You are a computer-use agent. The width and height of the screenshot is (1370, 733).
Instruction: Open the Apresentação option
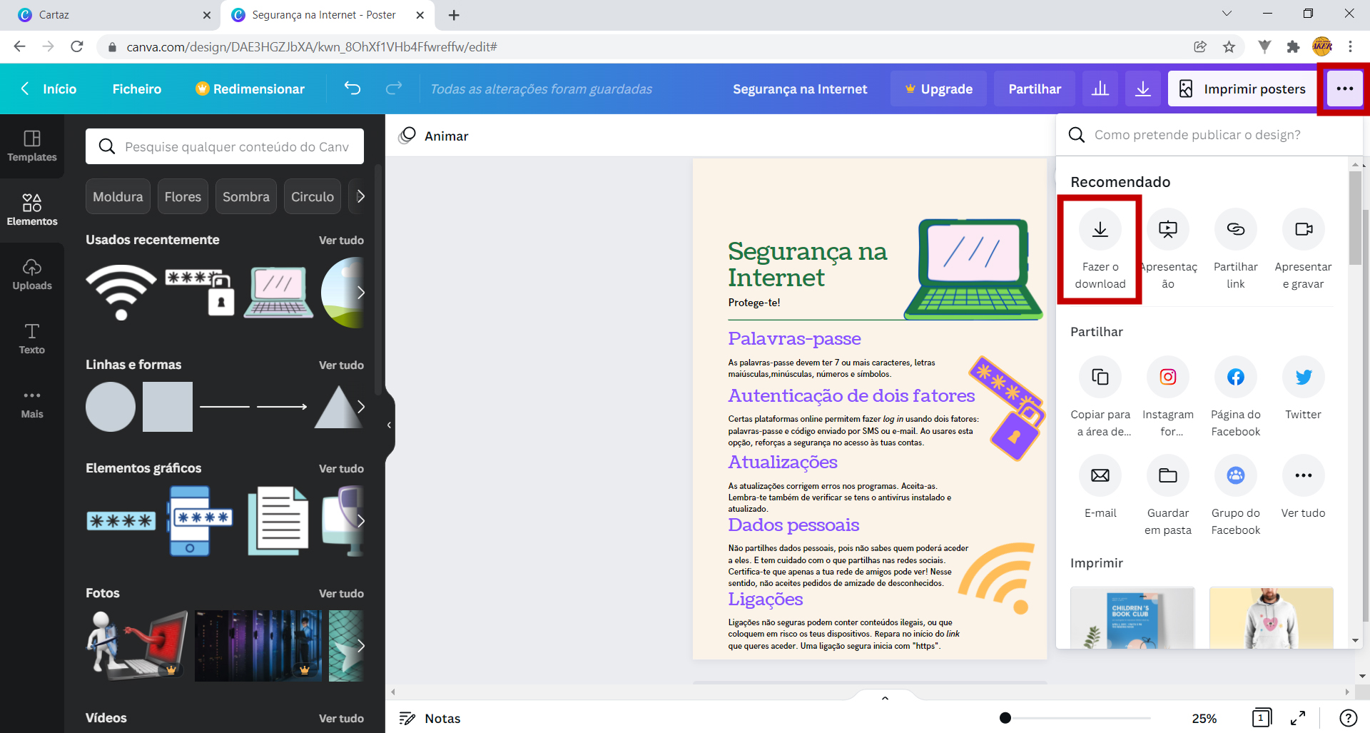pyautogui.click(x=1167, y=229)
